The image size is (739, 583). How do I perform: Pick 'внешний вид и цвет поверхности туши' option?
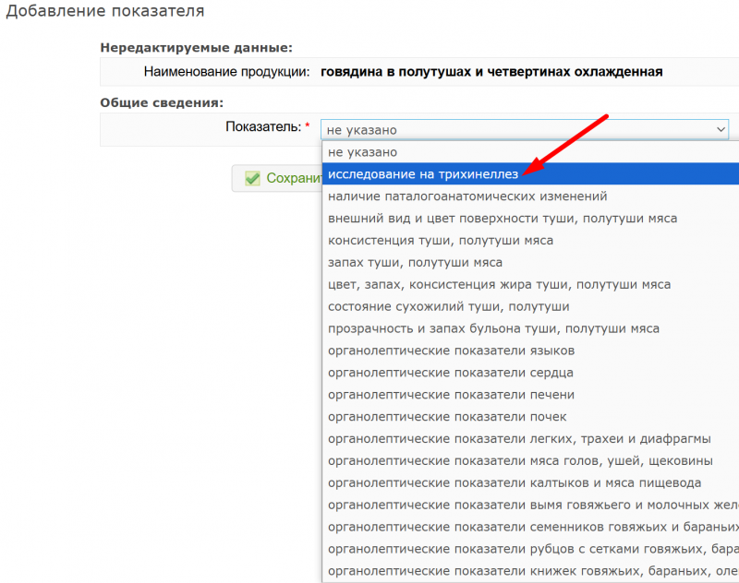503,219
